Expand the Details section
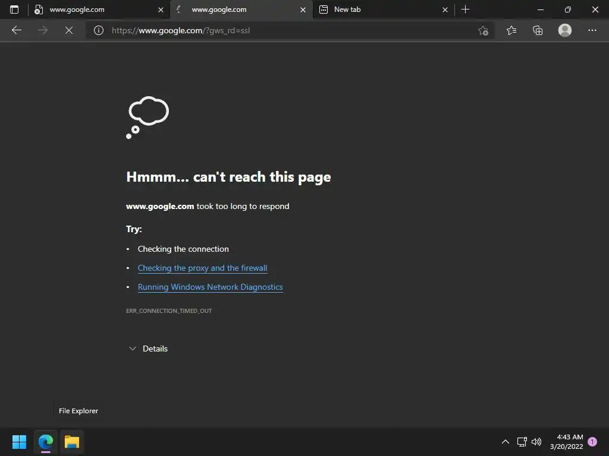Screen dimensions: 609x456 (148, 349)
